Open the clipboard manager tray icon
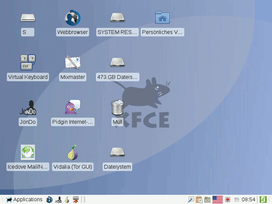Screen dimensions: 272x204 [x=199, y=200]
